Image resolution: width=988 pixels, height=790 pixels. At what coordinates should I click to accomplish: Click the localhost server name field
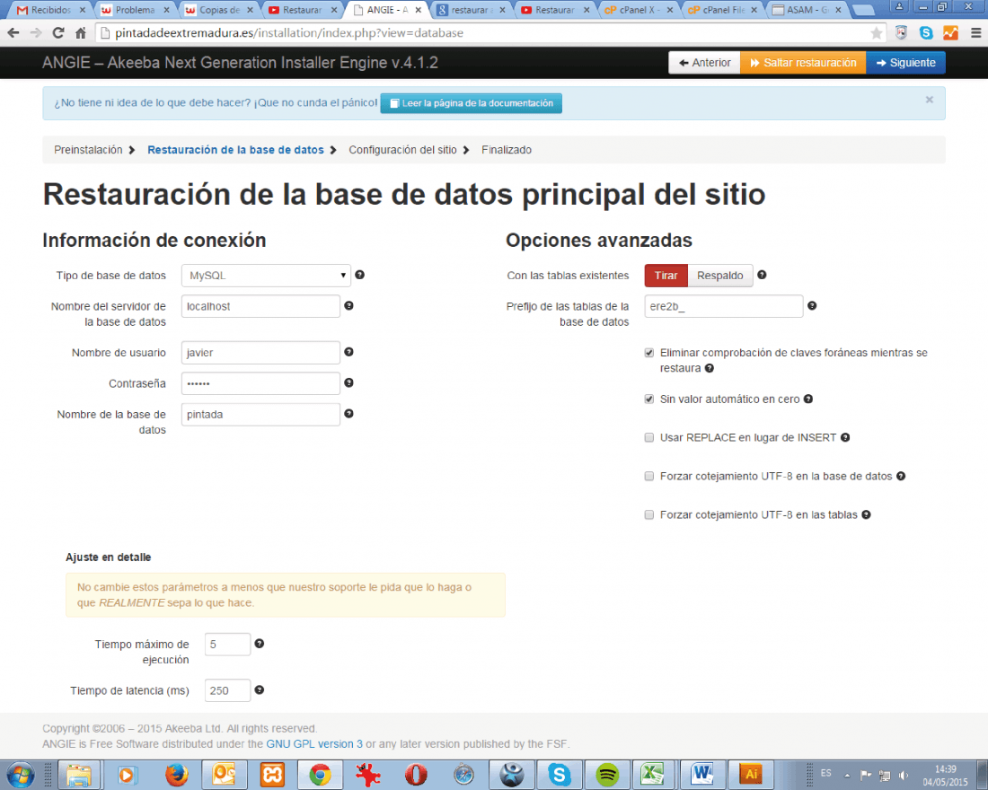point(260,306)
